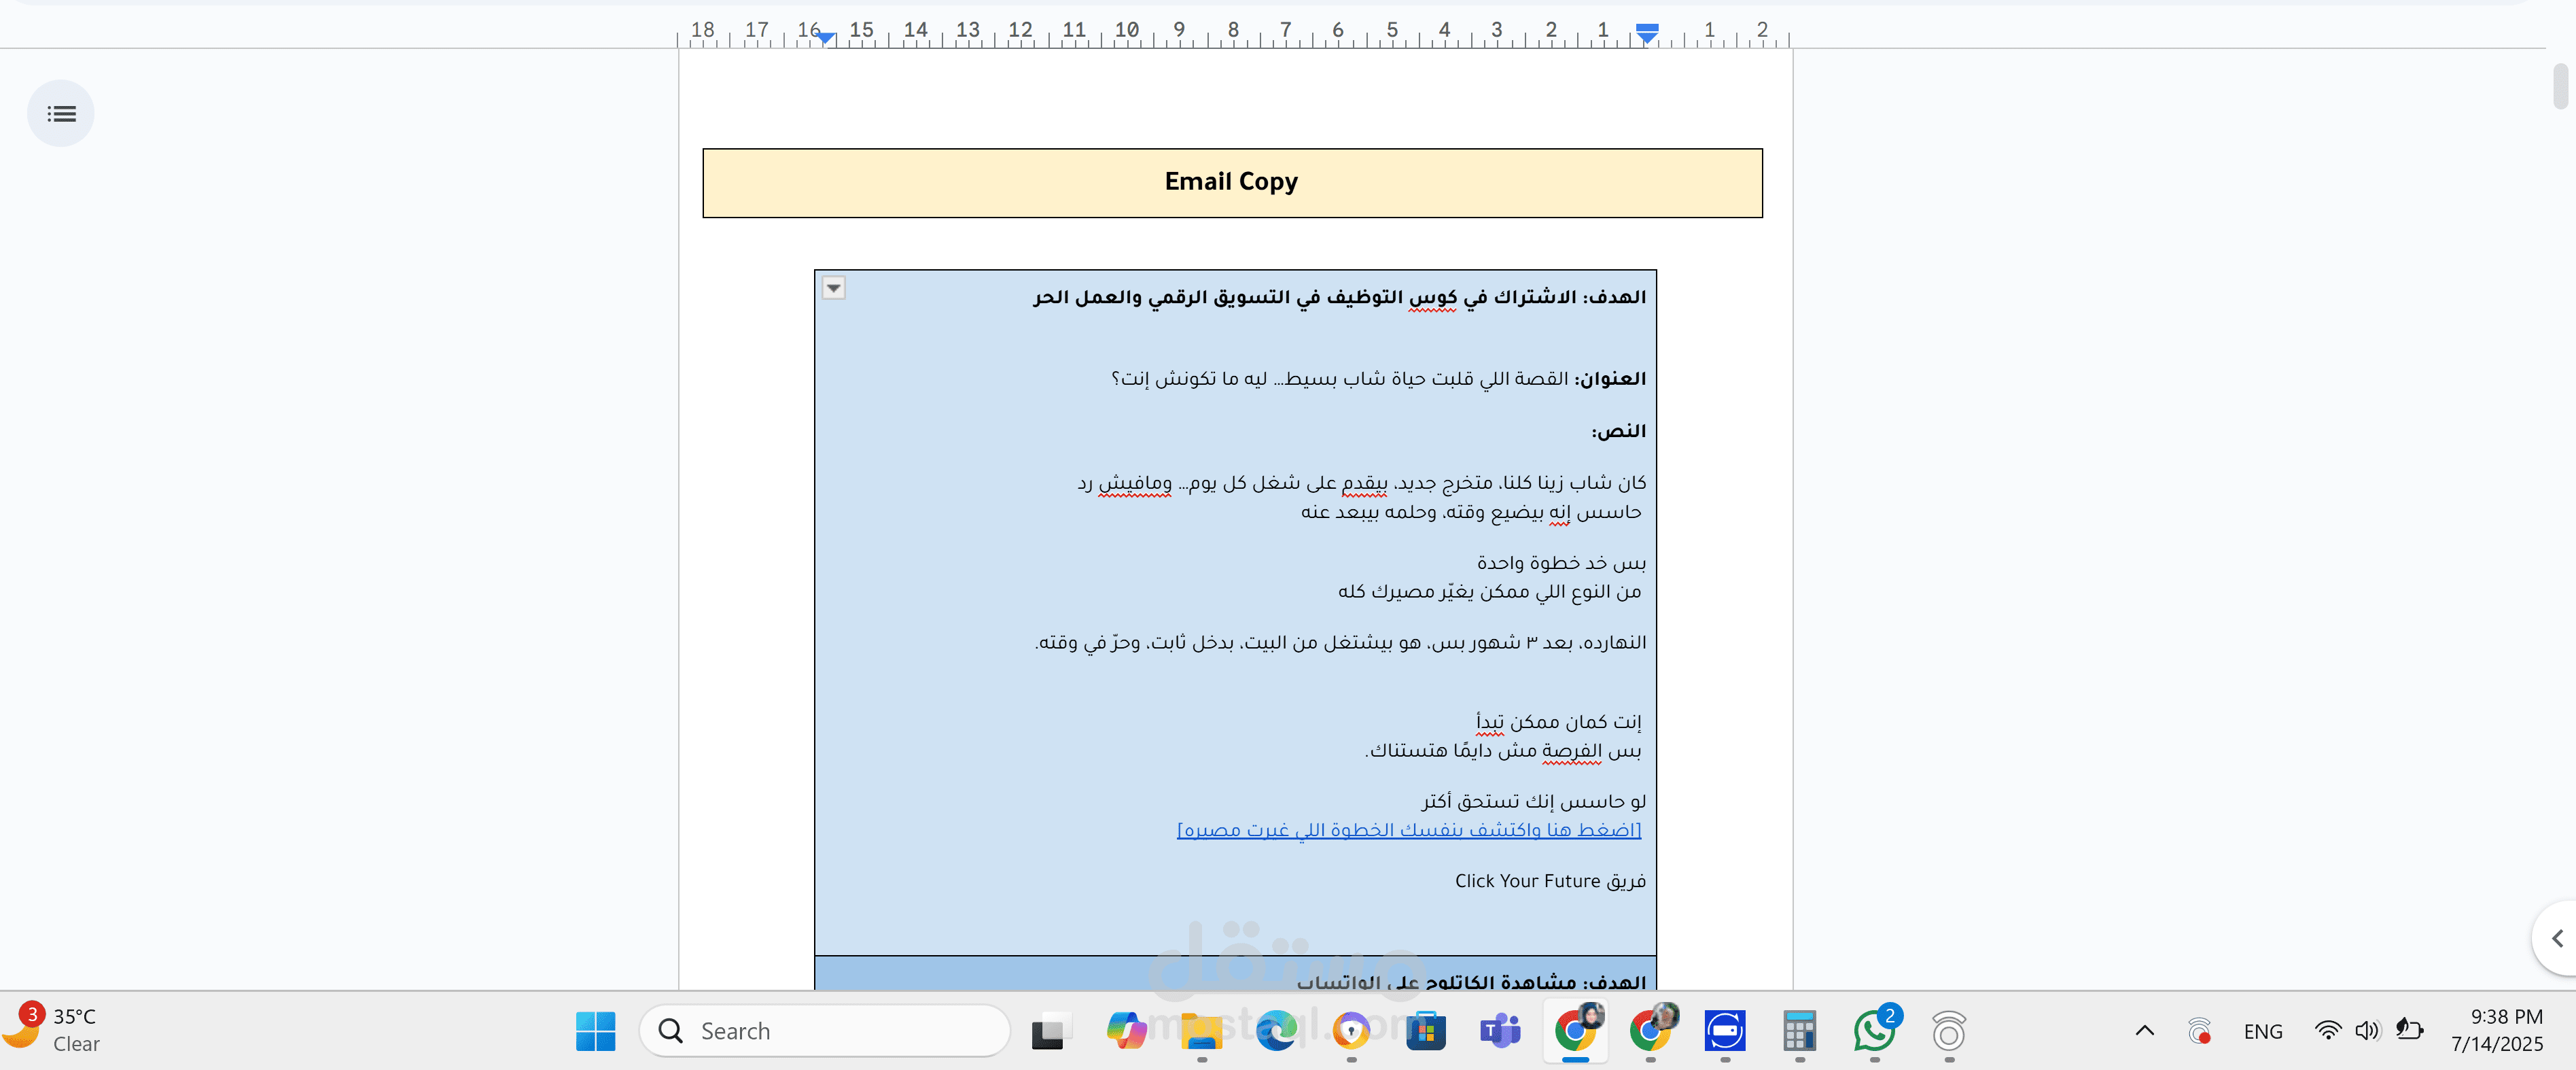
Task: Launch Copilot from the taskbar
Action: click(x=1127, y=1031)
